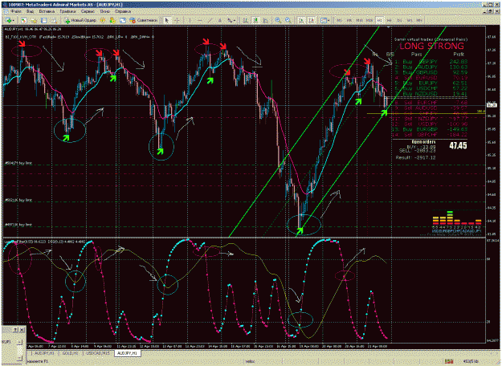Select the M1 timeframe button

point(340,20)
